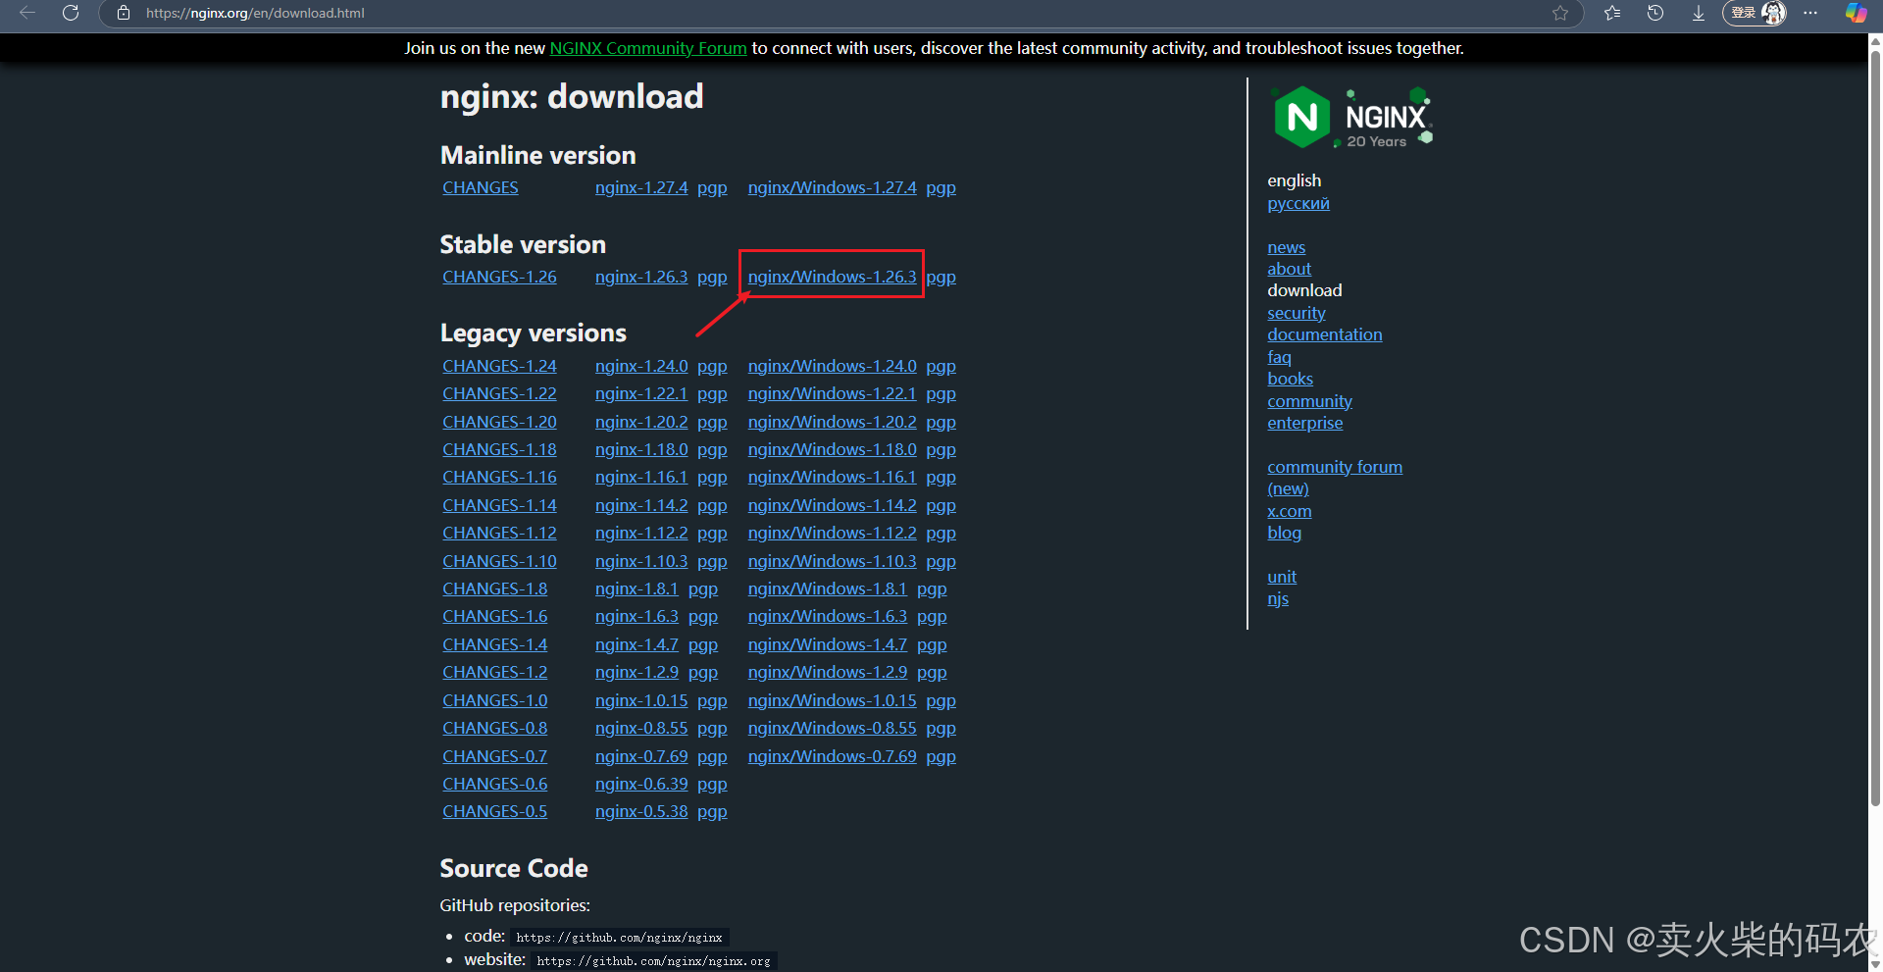
Task: Reload the page using the refresh icon
Action: click(71, 13)
